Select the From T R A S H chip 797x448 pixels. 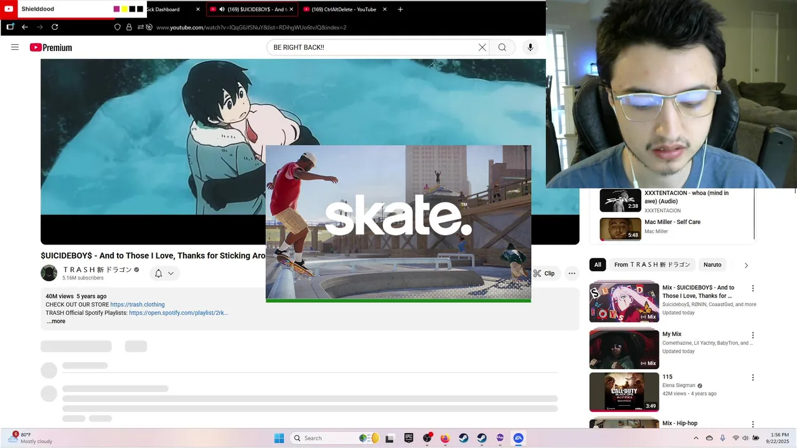(652, 264)
